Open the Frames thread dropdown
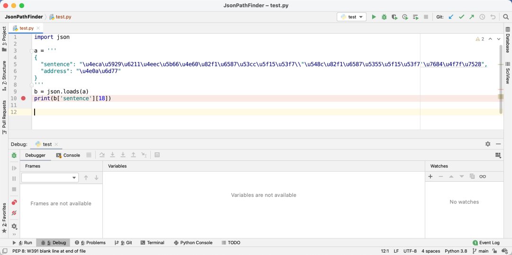Image resolution: width=512 pixels, height=255 pixels. click(x=50, y=177)
